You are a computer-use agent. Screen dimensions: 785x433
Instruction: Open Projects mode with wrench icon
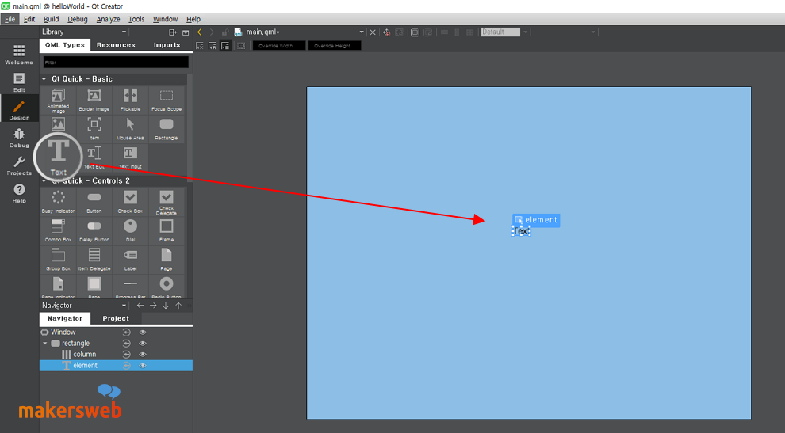point(19,165)
